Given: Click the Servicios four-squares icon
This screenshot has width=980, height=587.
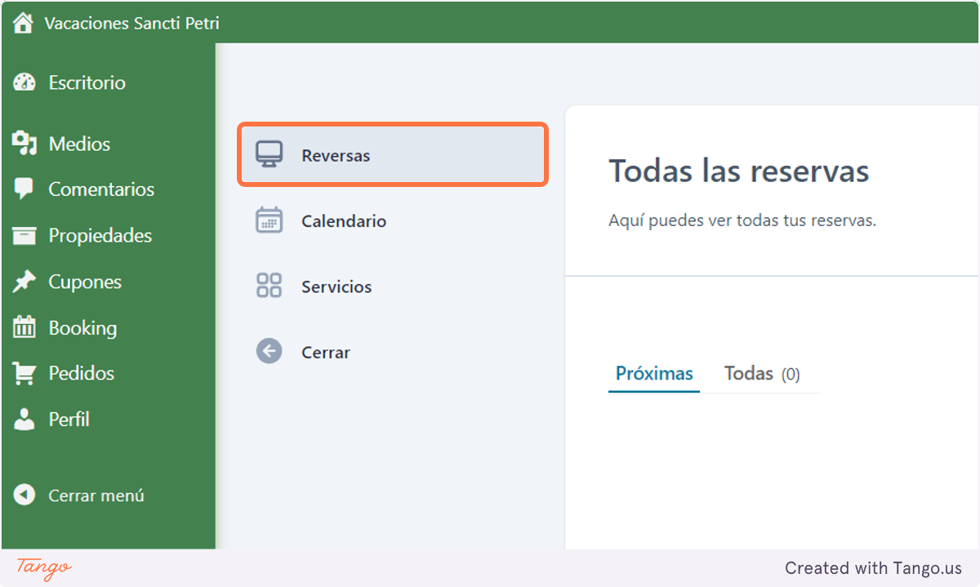Looking at the screenshot, I should pos(269,286).
